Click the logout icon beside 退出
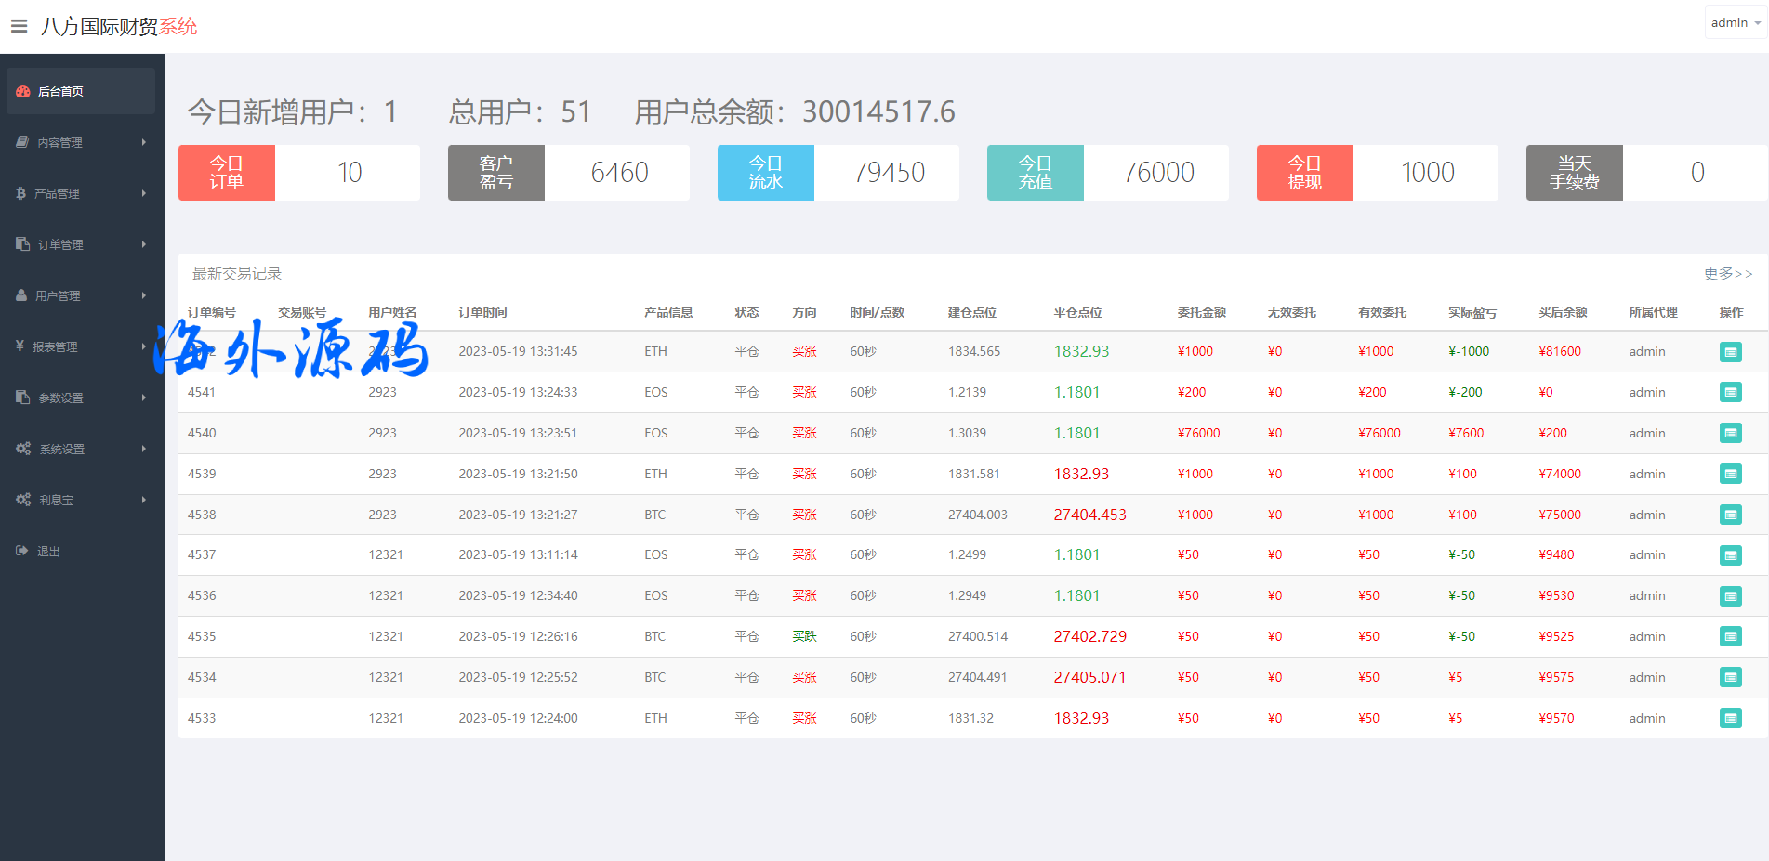 [x=22, y=551]
